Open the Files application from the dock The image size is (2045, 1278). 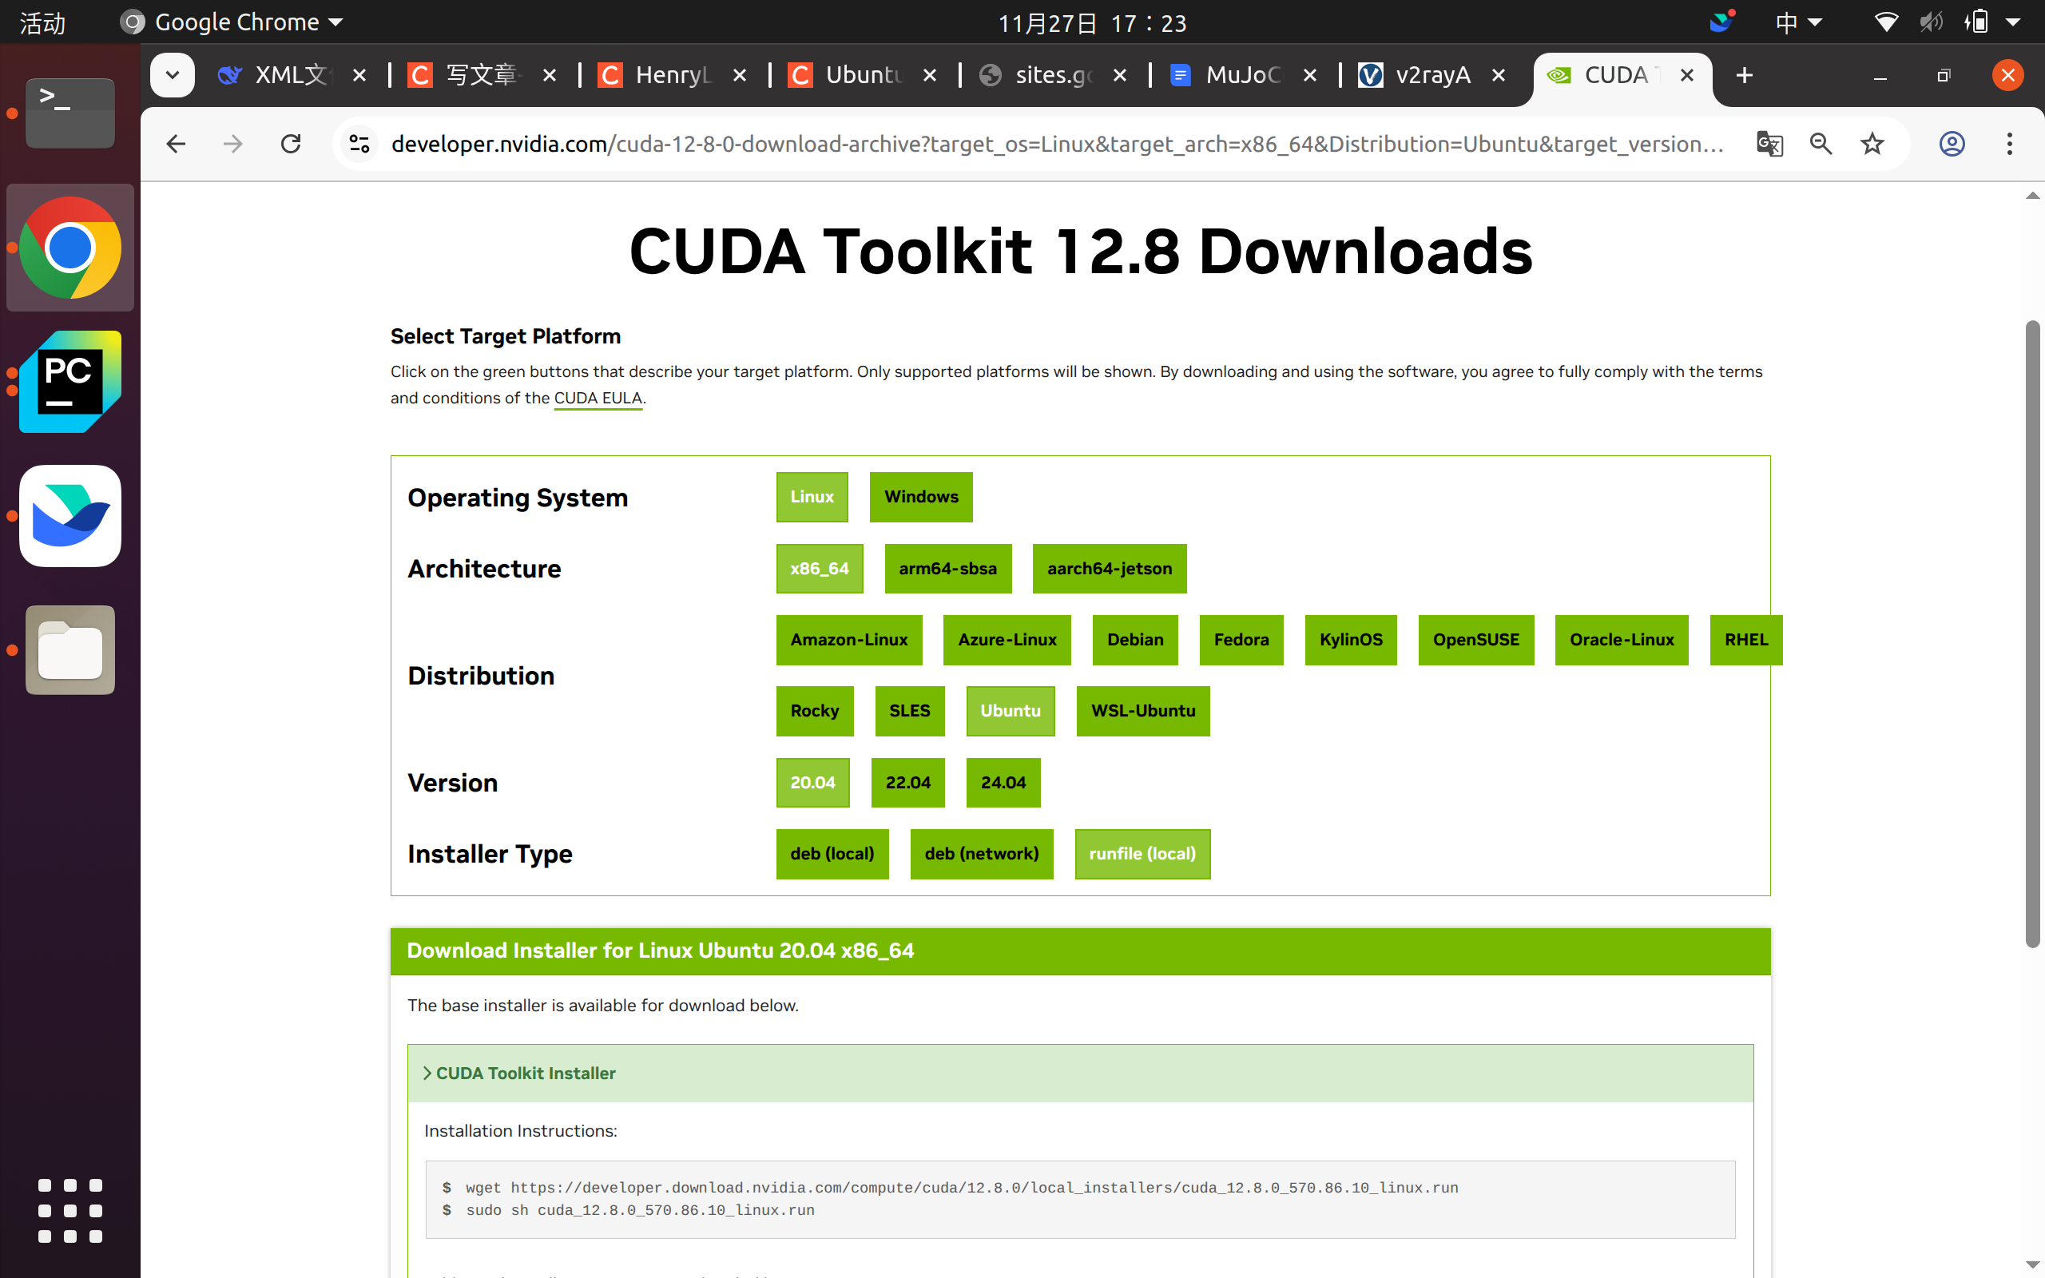[69, 650]
